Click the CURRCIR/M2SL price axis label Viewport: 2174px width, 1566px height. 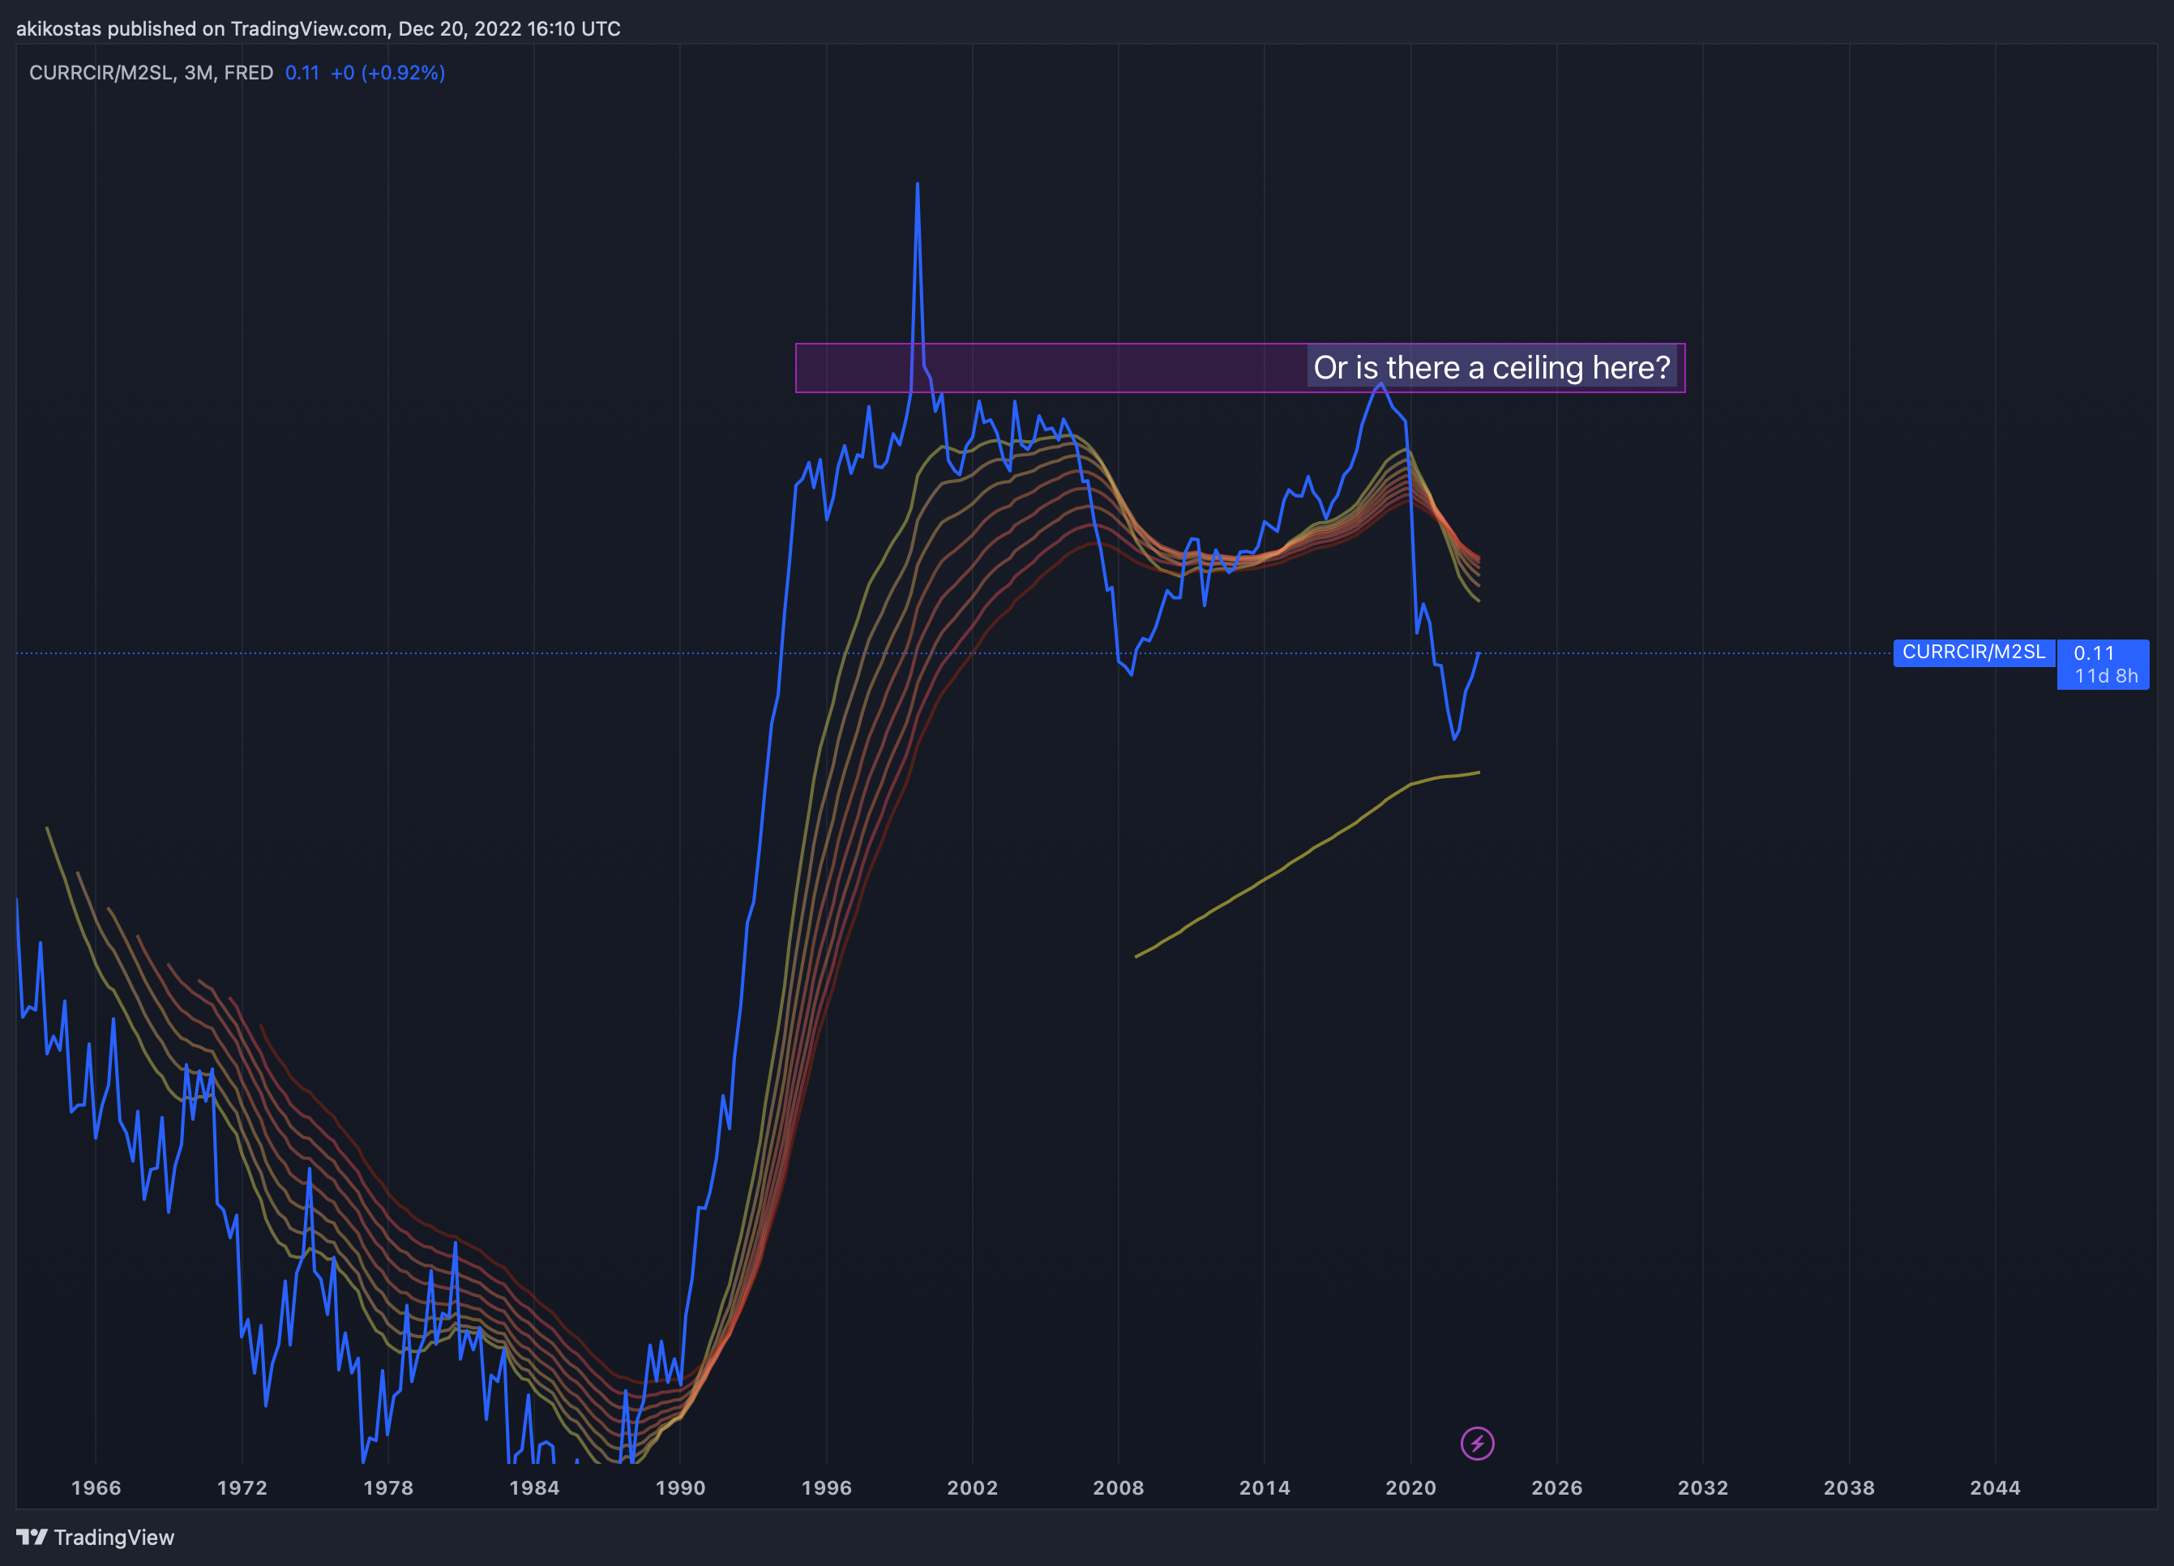(1974, 652)
